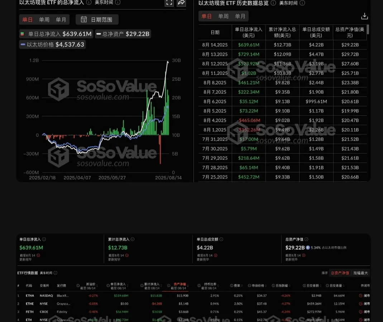Click info icon beside 美东时间 above history table

(x=302, y=3)
